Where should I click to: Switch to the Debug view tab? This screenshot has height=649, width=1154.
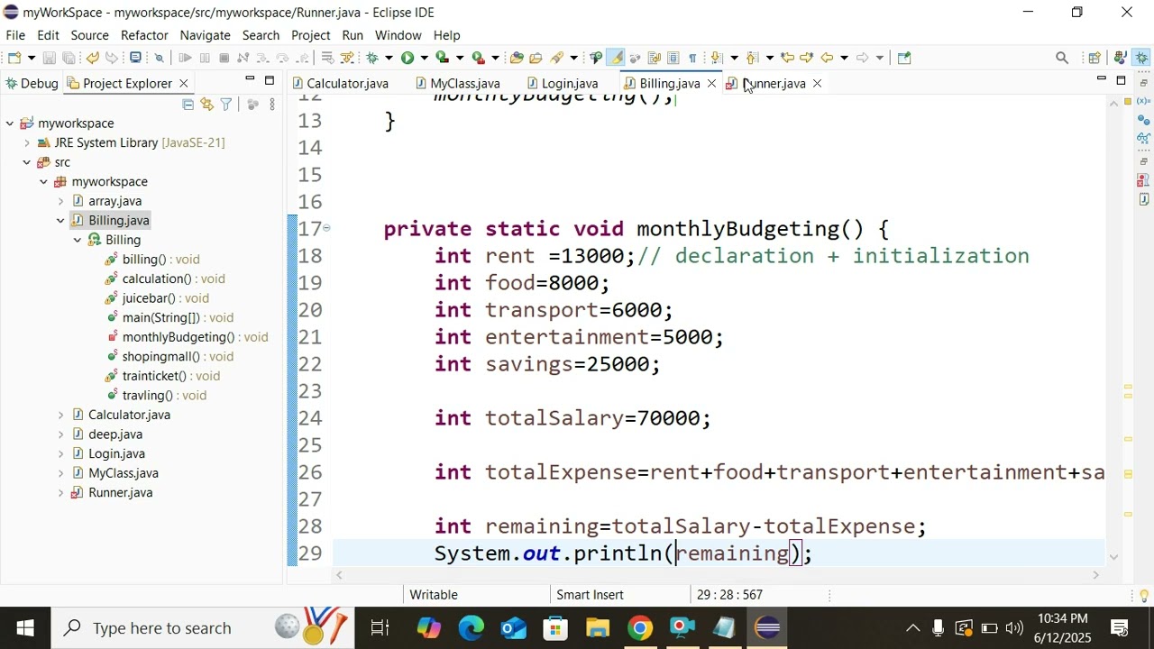click(x=31, y=83)
